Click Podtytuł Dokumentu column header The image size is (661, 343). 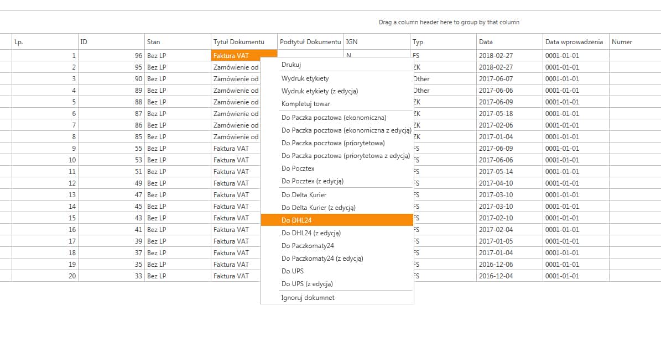click(310, 41)
